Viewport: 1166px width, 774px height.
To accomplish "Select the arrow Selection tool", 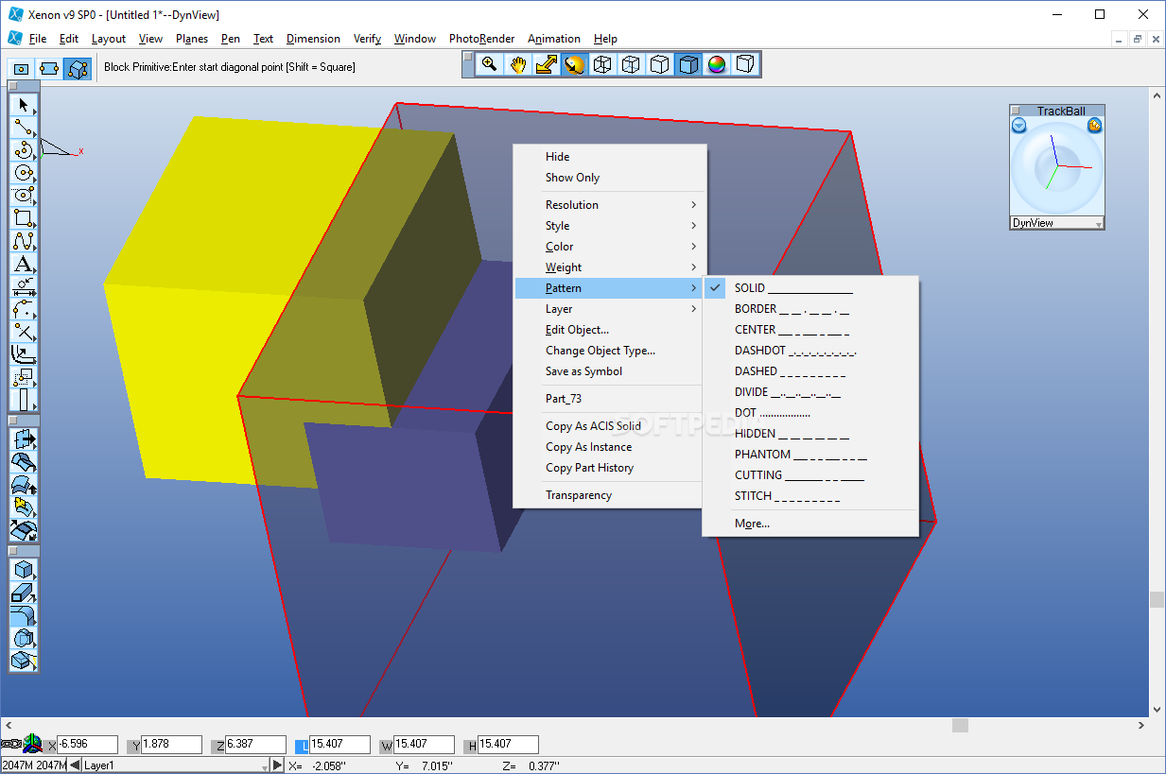I will [x=24, y=105].
